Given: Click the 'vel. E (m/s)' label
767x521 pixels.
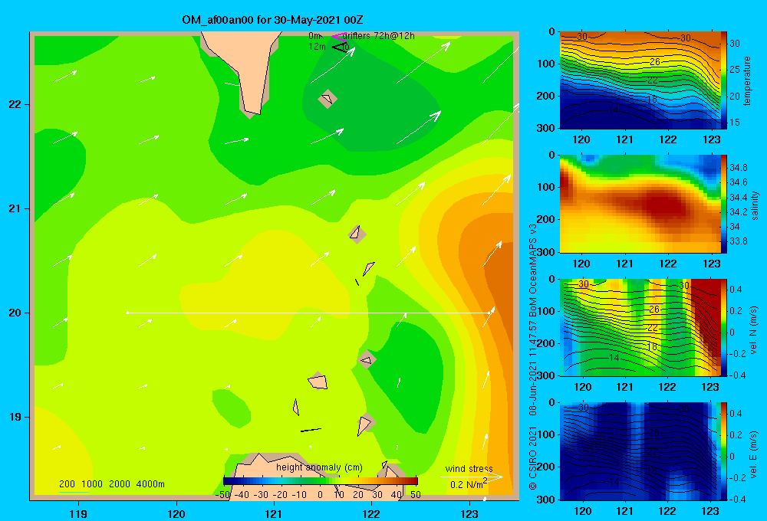Looking at the screenshot, I should pyautogui.click(x=753, y=454).
